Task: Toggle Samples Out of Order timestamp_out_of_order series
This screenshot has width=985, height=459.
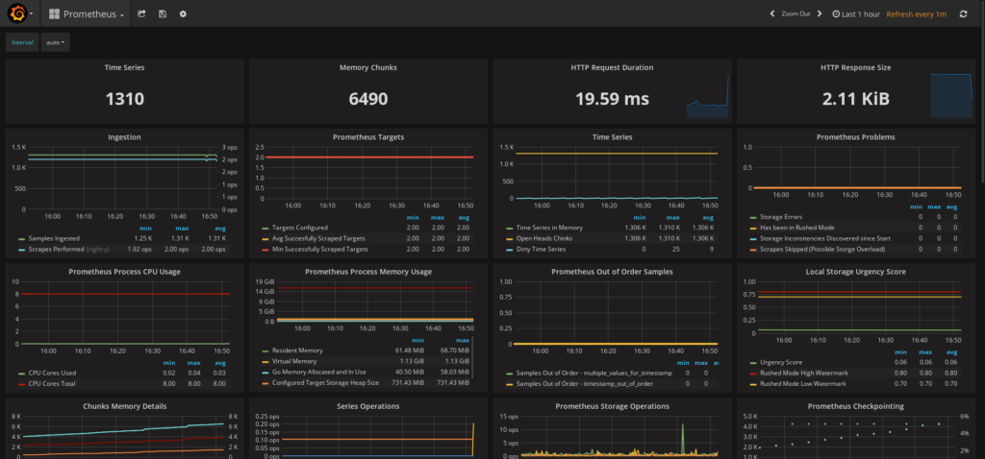Action: pyautogui.click(x=584, y=384)
